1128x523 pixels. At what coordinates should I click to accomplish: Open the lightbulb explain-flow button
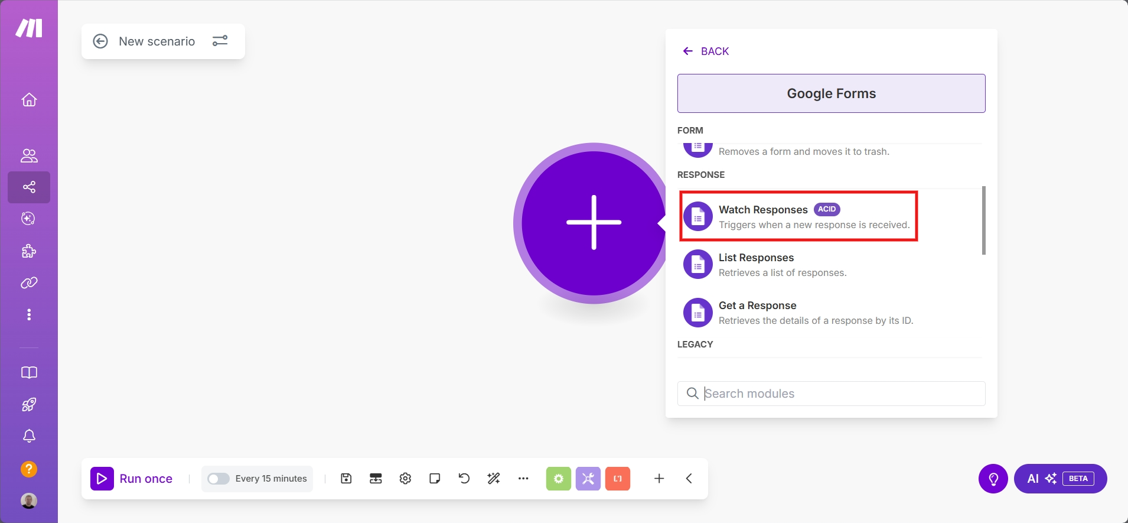point(993,479)
